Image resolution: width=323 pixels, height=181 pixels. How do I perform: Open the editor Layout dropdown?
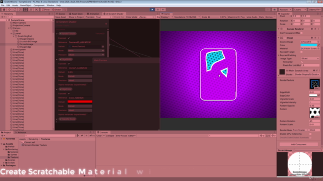[315, 10]
